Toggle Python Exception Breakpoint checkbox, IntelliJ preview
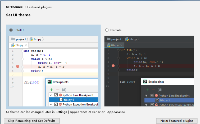The height and width of the screenshot is (124, 200). (x=56, y=104)
